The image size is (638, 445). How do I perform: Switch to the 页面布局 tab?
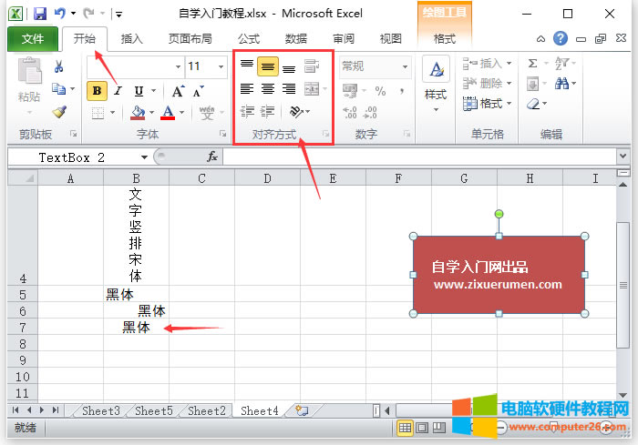(190, 39)
